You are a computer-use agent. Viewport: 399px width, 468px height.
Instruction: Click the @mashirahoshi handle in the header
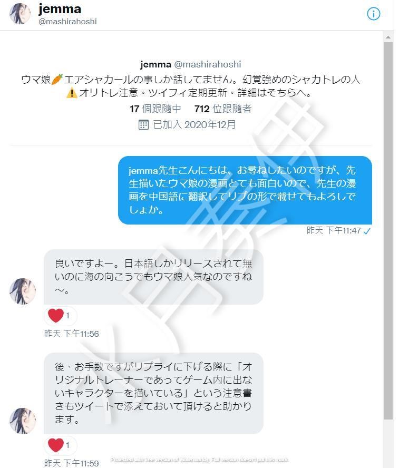(68, 22)
